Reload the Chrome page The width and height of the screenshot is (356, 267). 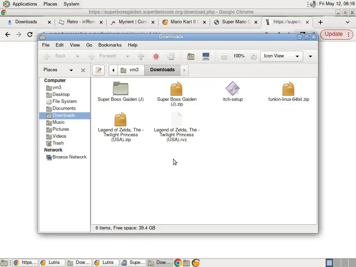pyautogui.click(x=30, y=34)
